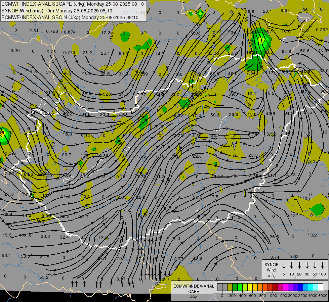This screenshot has width=329, height=302.
Task: Click the 5.62 value on the map
Action: click(294, 256)
